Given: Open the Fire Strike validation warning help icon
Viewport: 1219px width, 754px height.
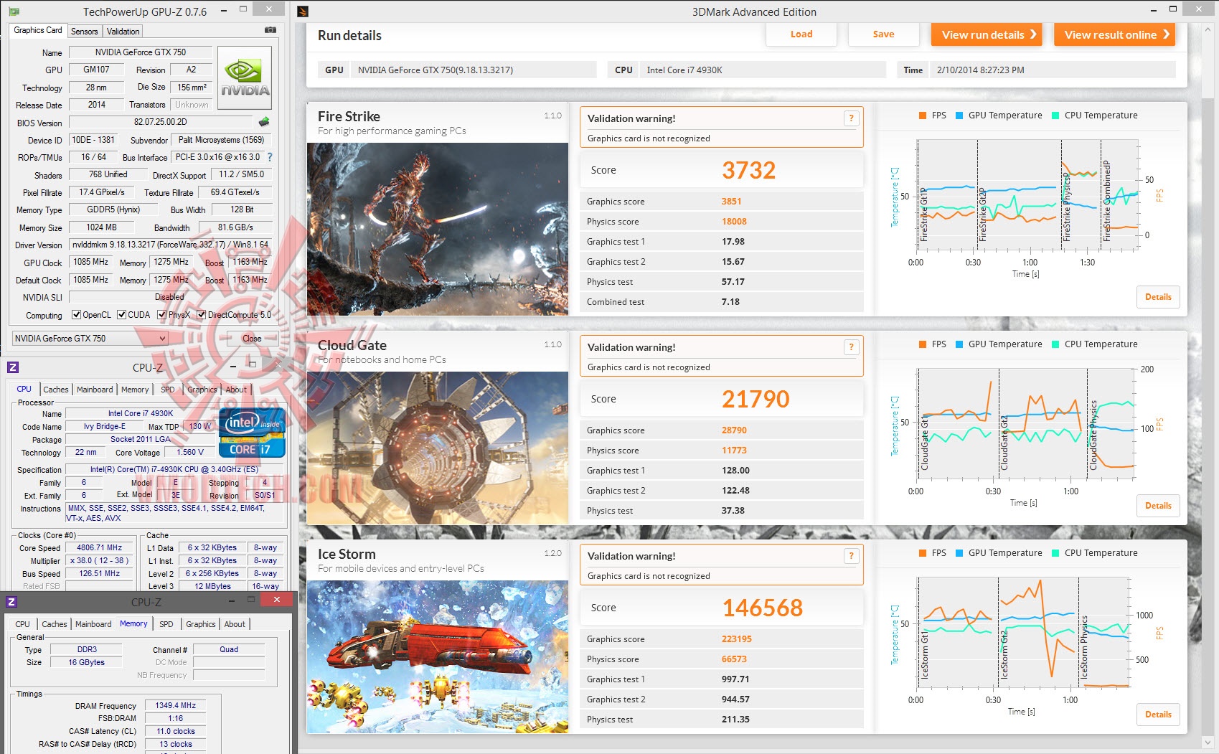Looking at the screenshot, I should point(851,118).
